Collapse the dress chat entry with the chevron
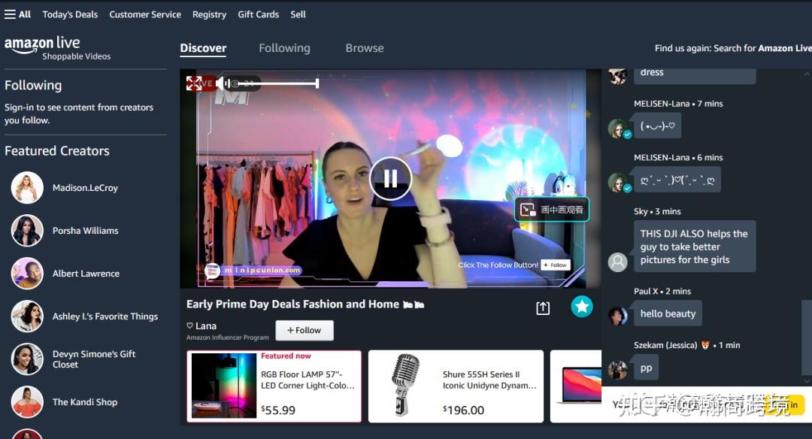The height and width of the screenshot is (439, 812). (x=806, y=73)
